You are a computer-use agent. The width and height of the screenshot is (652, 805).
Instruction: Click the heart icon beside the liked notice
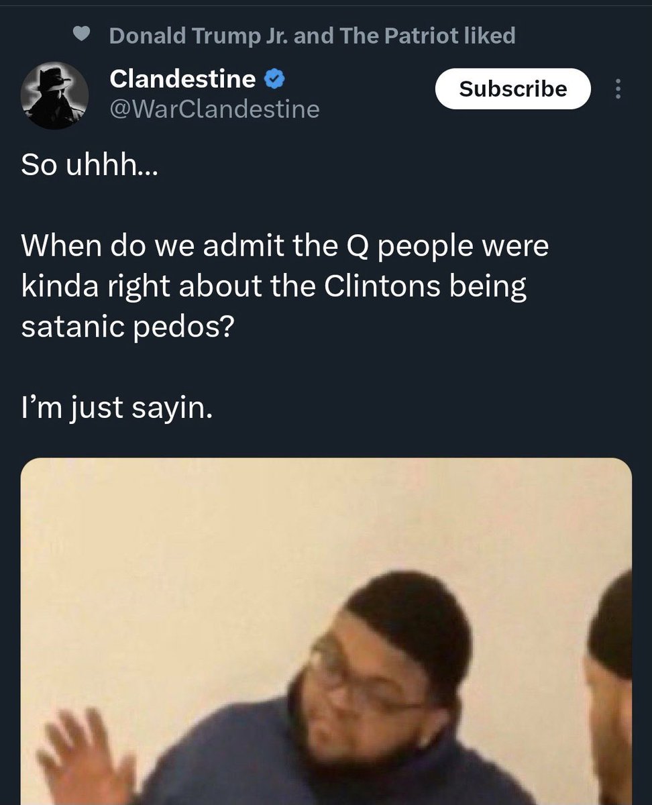coord(82,36)
